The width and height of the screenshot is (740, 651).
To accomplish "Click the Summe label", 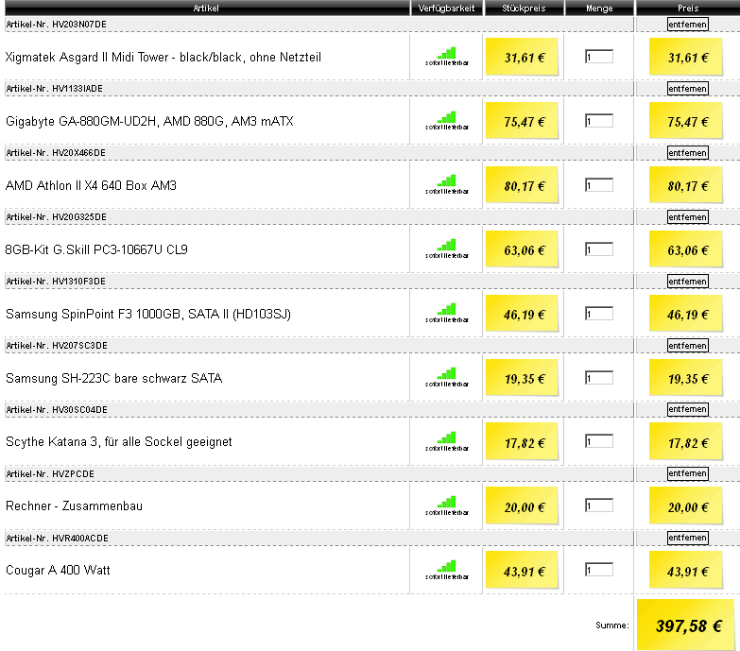I will point(612,625).
